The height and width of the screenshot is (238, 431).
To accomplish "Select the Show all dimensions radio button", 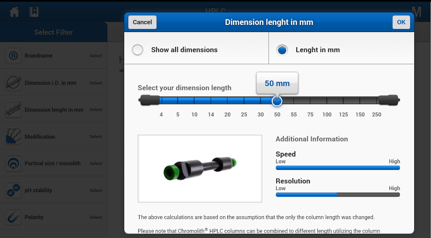I will pos(138,50).
